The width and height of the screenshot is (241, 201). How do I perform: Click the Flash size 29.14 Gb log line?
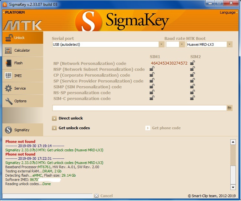point(41,175)
